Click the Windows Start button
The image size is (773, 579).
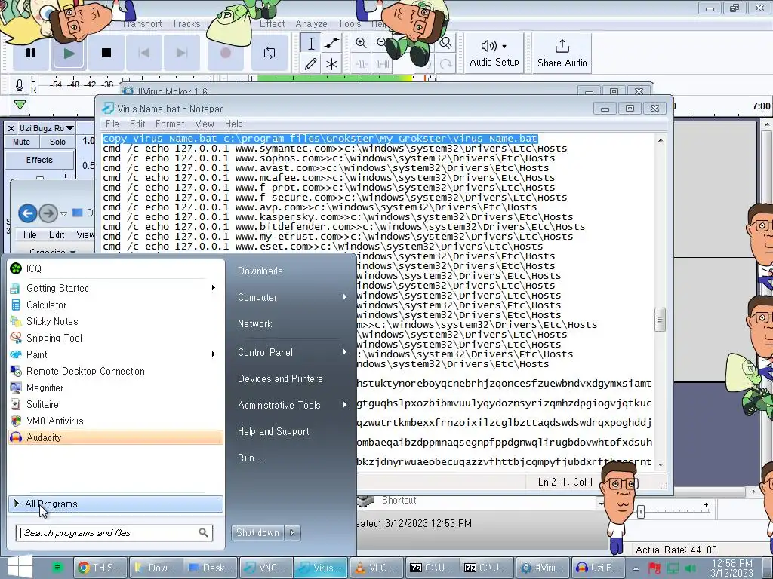click(19, 566)
